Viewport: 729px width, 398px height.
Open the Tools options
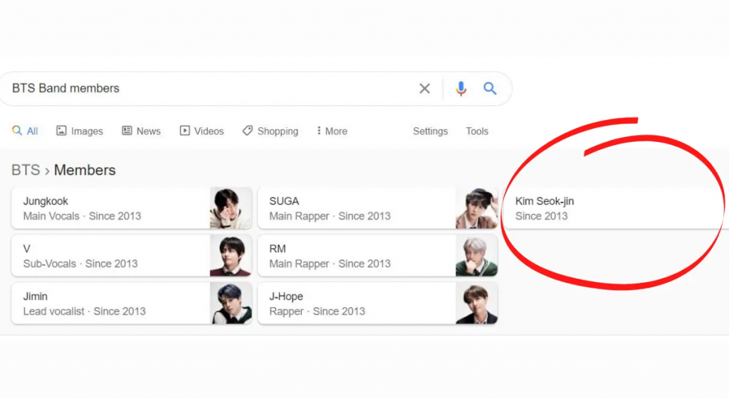[x=477, y=131]
